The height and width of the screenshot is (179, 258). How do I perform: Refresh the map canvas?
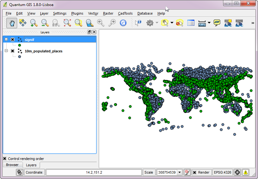tap(123, 23)
